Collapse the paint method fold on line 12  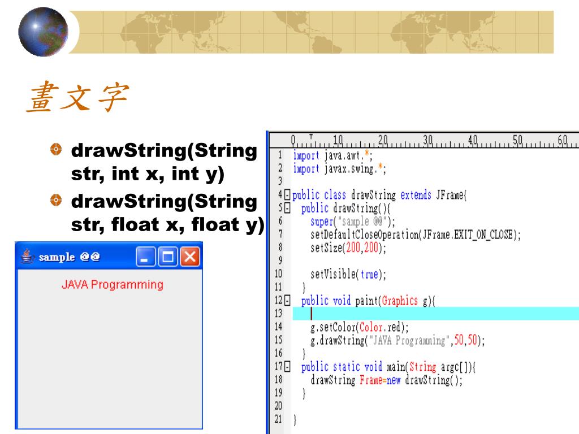[x=288, y=301]
